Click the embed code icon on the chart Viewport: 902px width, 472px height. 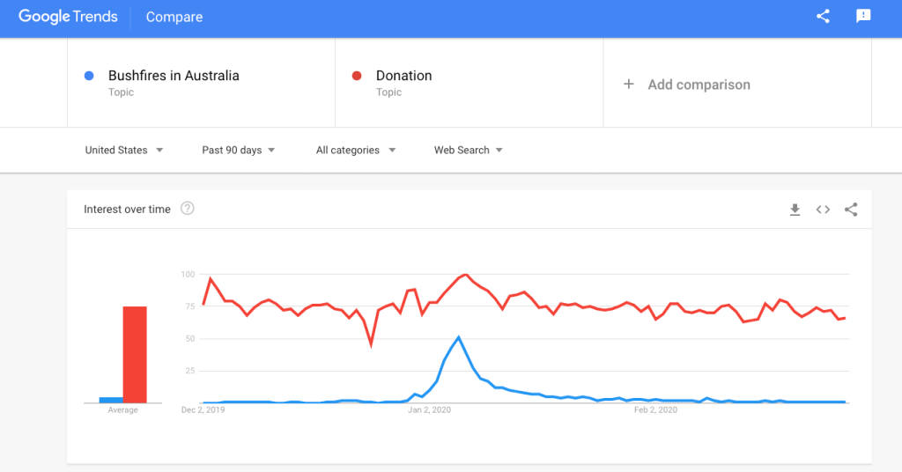click(823, 210)
